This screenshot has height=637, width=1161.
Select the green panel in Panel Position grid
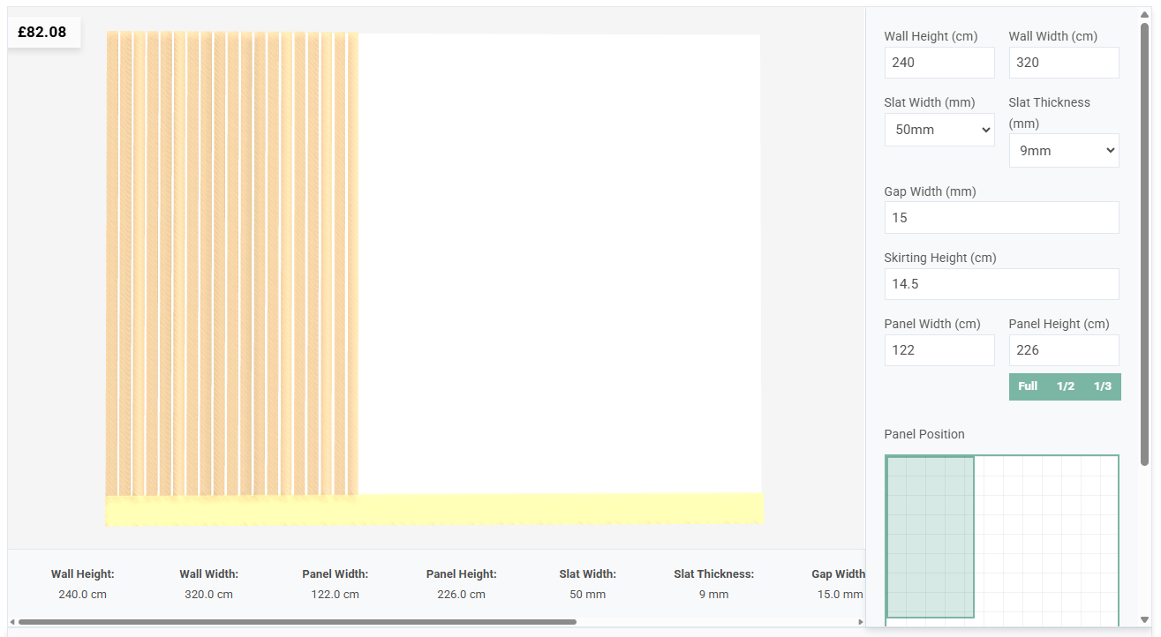(x=929, y=536)
